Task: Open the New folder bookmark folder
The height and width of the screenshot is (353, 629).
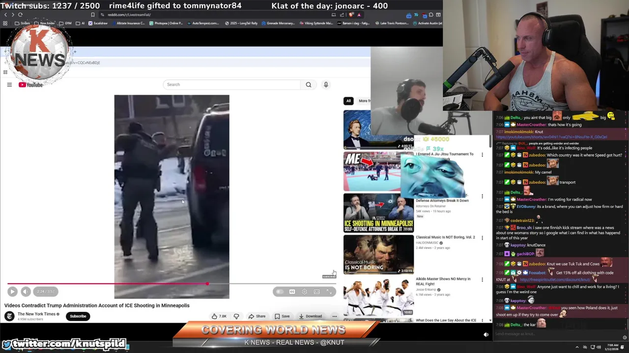Action: (x=45, y=23)
